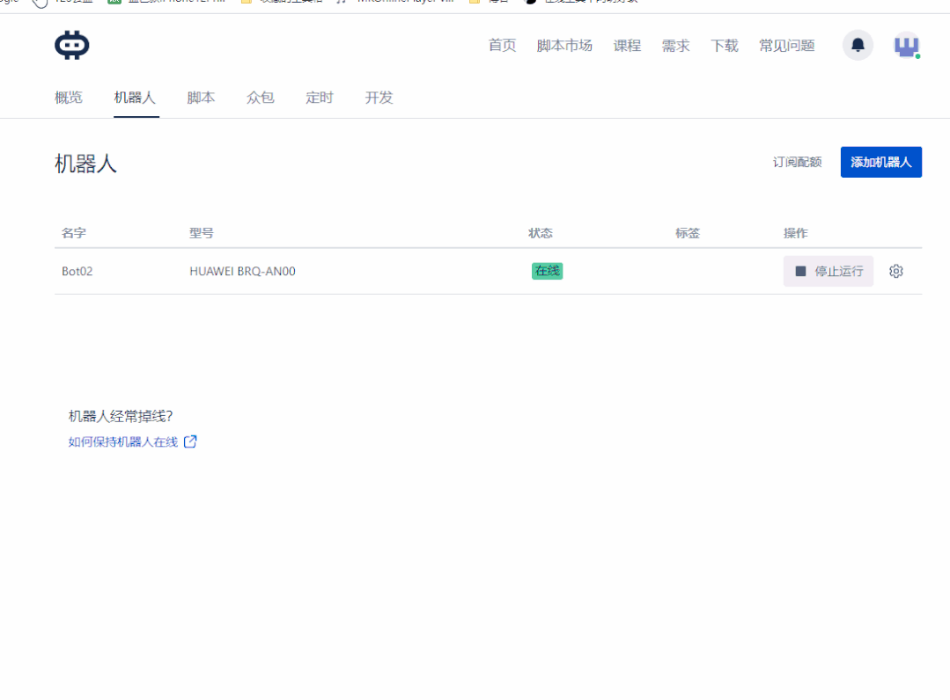Open 脚本市场 in the top navigation

tap(565, 45)
